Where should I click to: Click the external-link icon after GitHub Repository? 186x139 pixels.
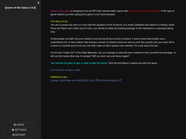[x=120, y=80]
